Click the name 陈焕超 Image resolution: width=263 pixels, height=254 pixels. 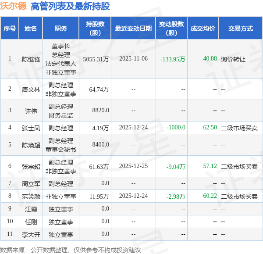(31, 145)
